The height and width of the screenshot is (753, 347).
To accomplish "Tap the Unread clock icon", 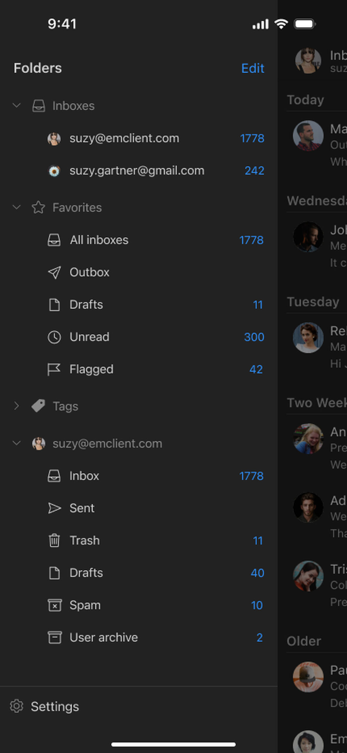I will pos(54,337).
